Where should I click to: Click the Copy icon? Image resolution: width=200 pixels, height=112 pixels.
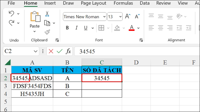47,23
